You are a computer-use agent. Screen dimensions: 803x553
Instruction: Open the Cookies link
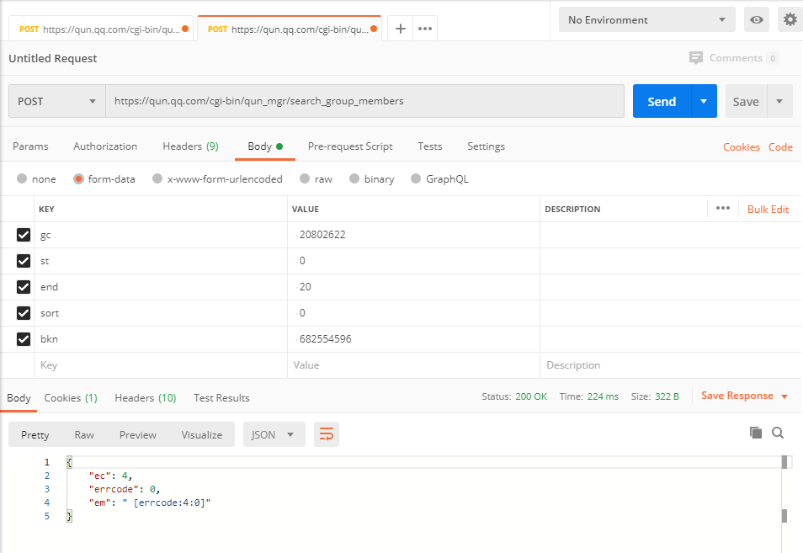coord(742,147)
